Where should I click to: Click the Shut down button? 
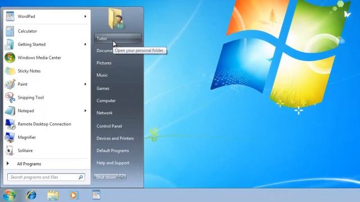point(106,177)
